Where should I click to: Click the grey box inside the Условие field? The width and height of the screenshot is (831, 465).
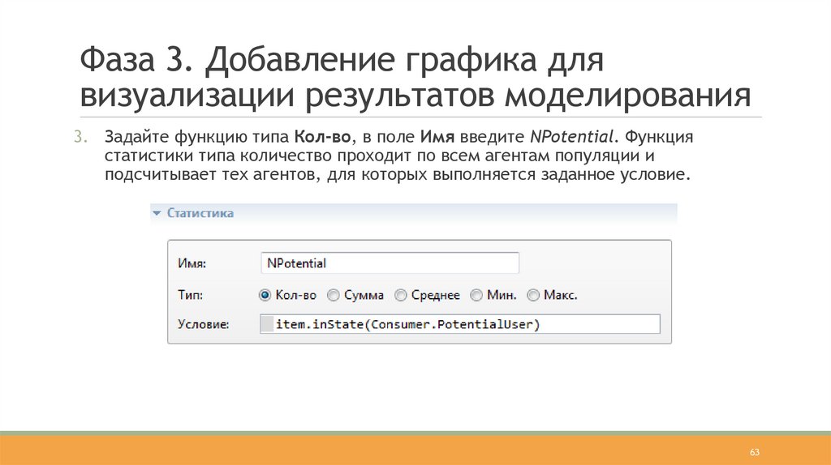coord(267,324)
